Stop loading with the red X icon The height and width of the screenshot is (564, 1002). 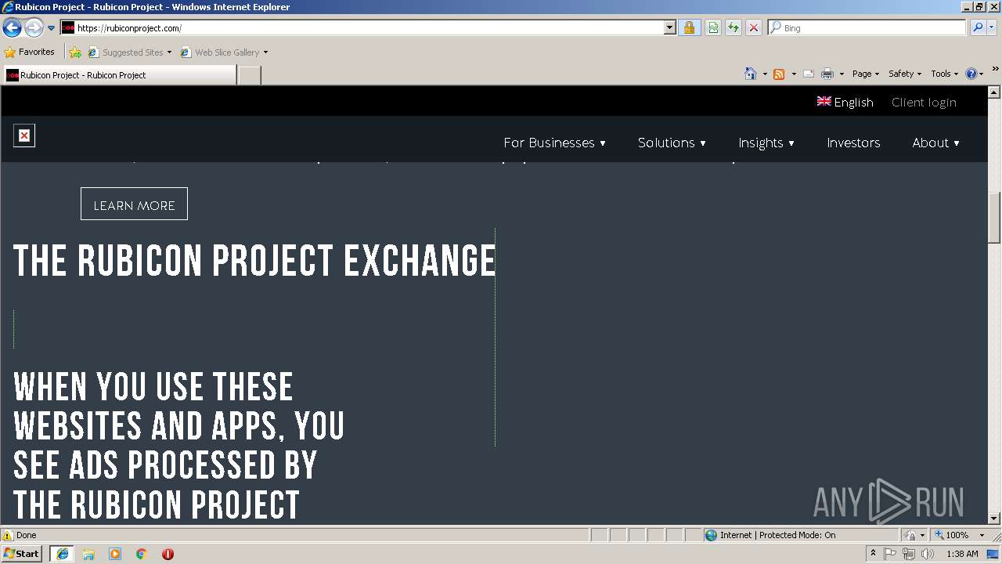tap(754, 27)
